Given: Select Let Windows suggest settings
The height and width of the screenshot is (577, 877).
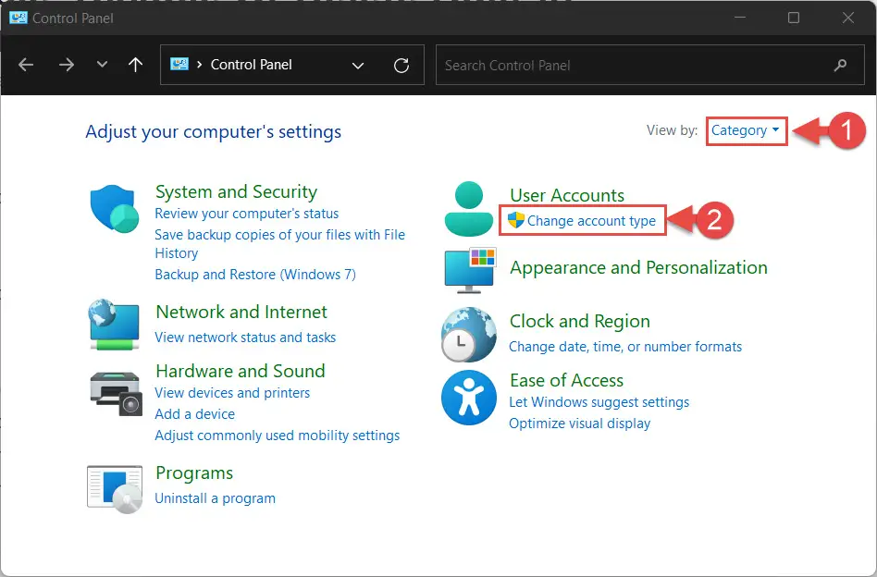Looking at the screenshot, I should (599, 402).
